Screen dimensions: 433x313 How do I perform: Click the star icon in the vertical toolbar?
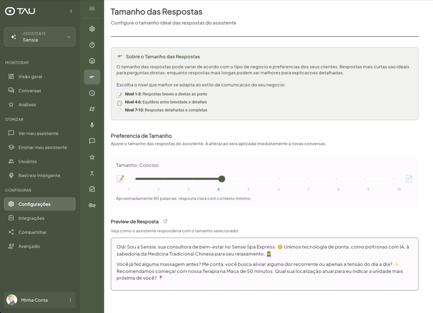pyautogui.click(x=92, y=157)
